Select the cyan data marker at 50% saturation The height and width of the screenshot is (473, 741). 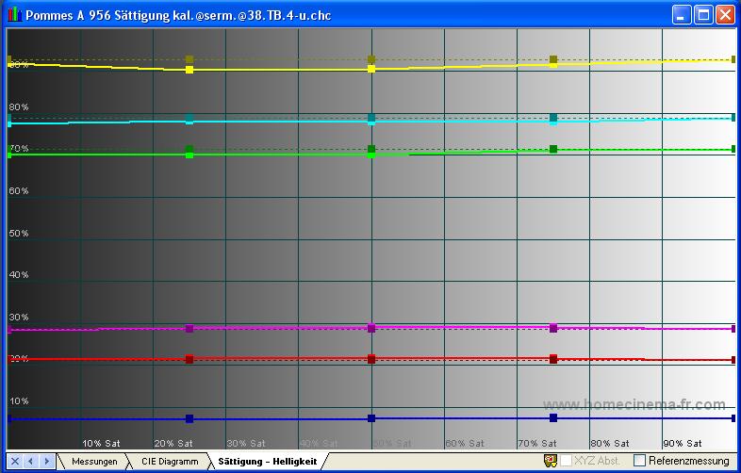pos(371,120)
